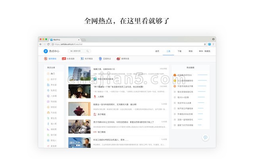Click the purple icon beside 科技咖
The image size is (254, 159).
(x=48, y=101)
